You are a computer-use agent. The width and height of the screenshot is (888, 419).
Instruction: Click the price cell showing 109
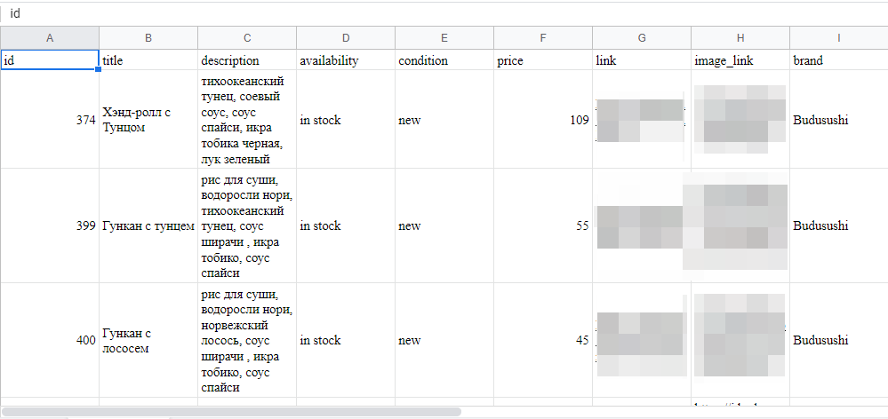(x=542, y=120)
